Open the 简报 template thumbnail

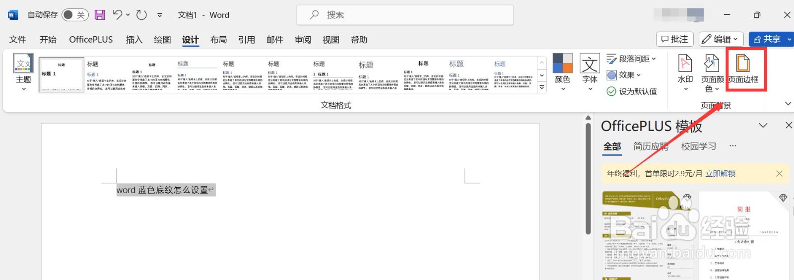pyautogui.click(x=743, y=235)
